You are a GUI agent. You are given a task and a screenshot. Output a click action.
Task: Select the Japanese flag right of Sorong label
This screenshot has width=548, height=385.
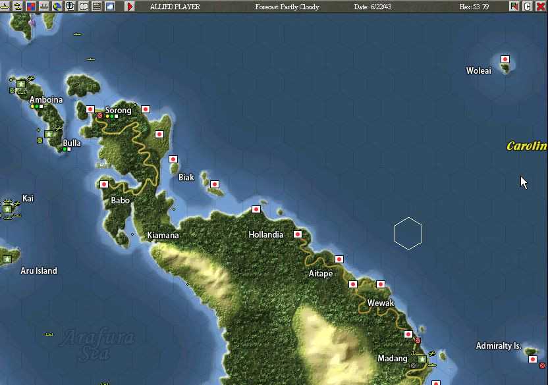pyautogui.click(x=146, y=109)
